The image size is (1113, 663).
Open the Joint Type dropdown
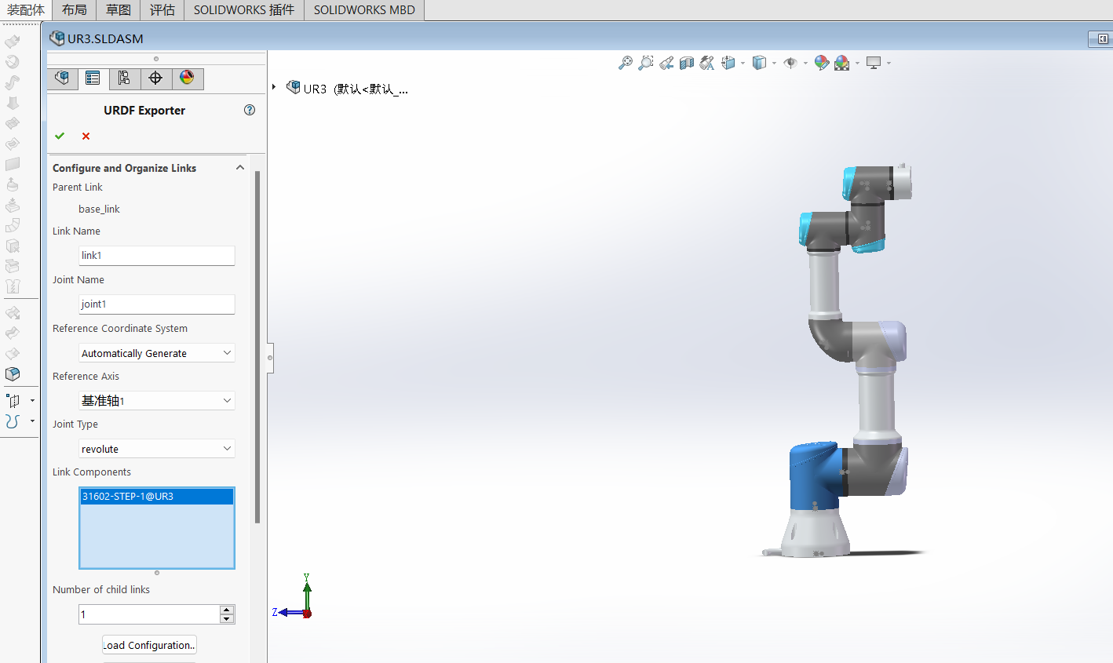pos(228,448)
